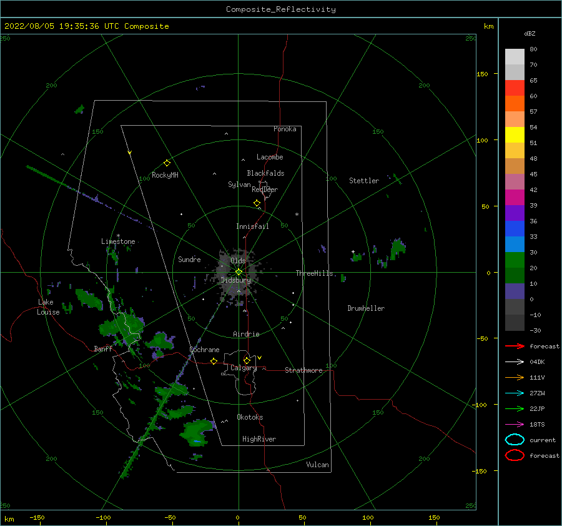Screen dimensions: 562x526
Task: Click the Ponoka label
Action: (x=285, y=129)
